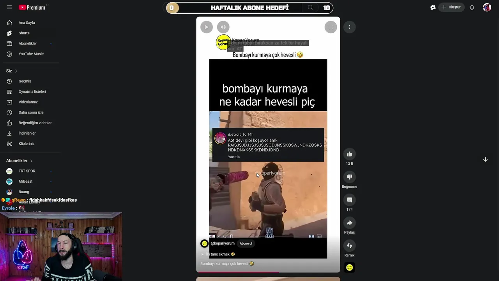Screen dimensions: 499x281
Task: Click the next Short preview card
Action: pyautogui.click(x=268, y=279)
